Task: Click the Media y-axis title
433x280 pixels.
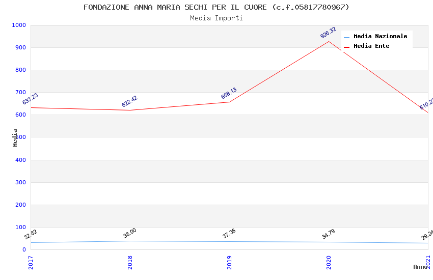Action: pyautogui.click(x=15, y=137)
